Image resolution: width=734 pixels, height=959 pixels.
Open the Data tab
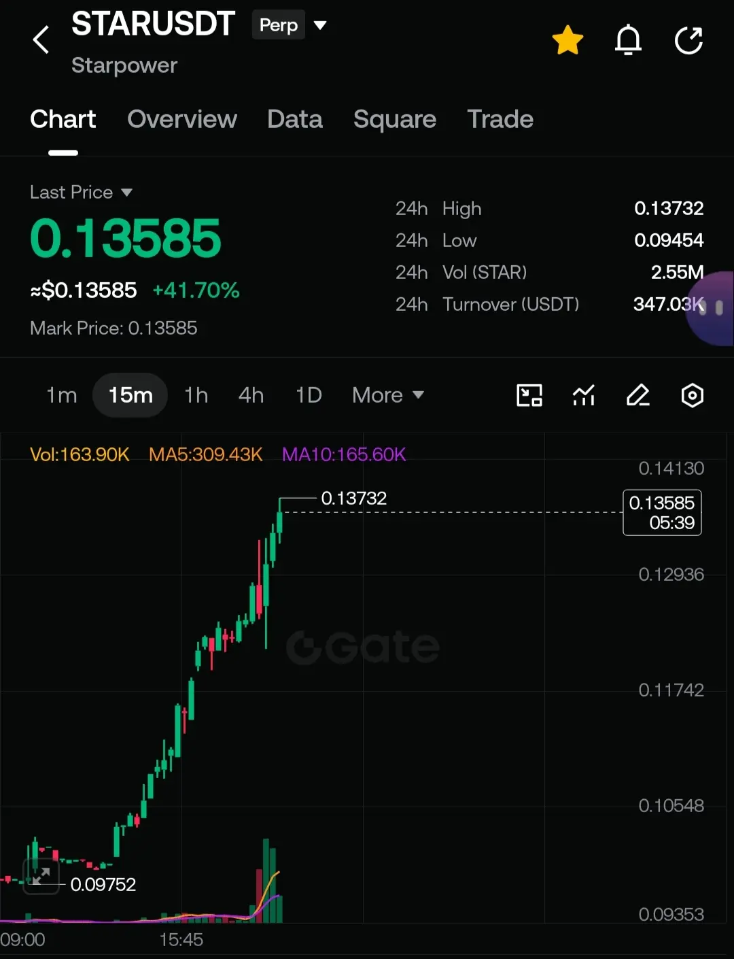295,119
